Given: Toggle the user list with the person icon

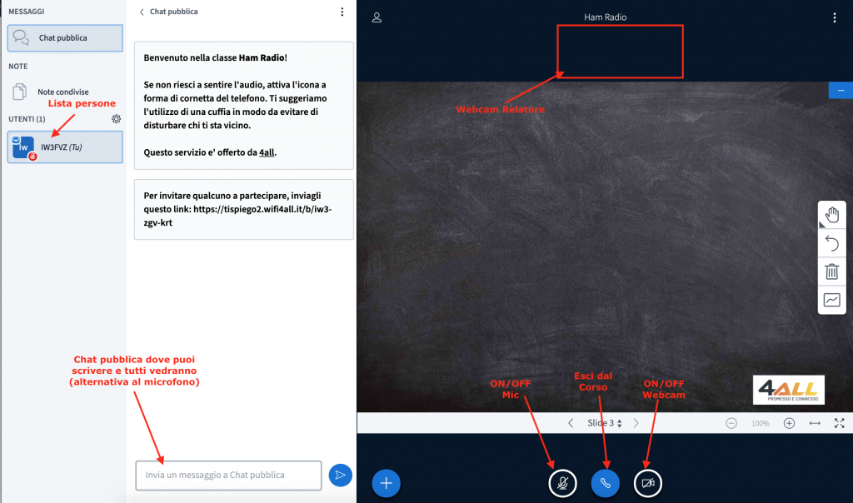Looking at the screenshot, I should tap(377, 17).
